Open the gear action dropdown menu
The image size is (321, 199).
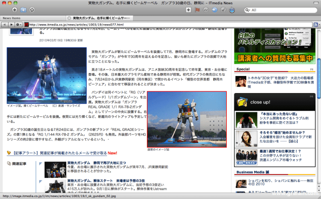click(x=19, y=24)
